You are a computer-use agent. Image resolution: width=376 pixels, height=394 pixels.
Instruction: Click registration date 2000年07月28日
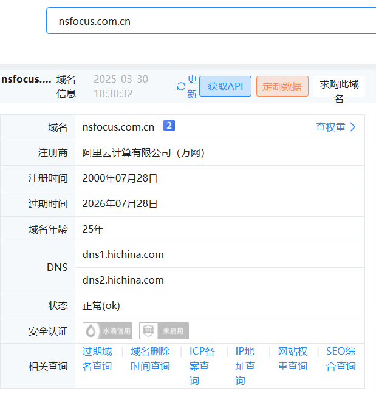coord(120,178)
